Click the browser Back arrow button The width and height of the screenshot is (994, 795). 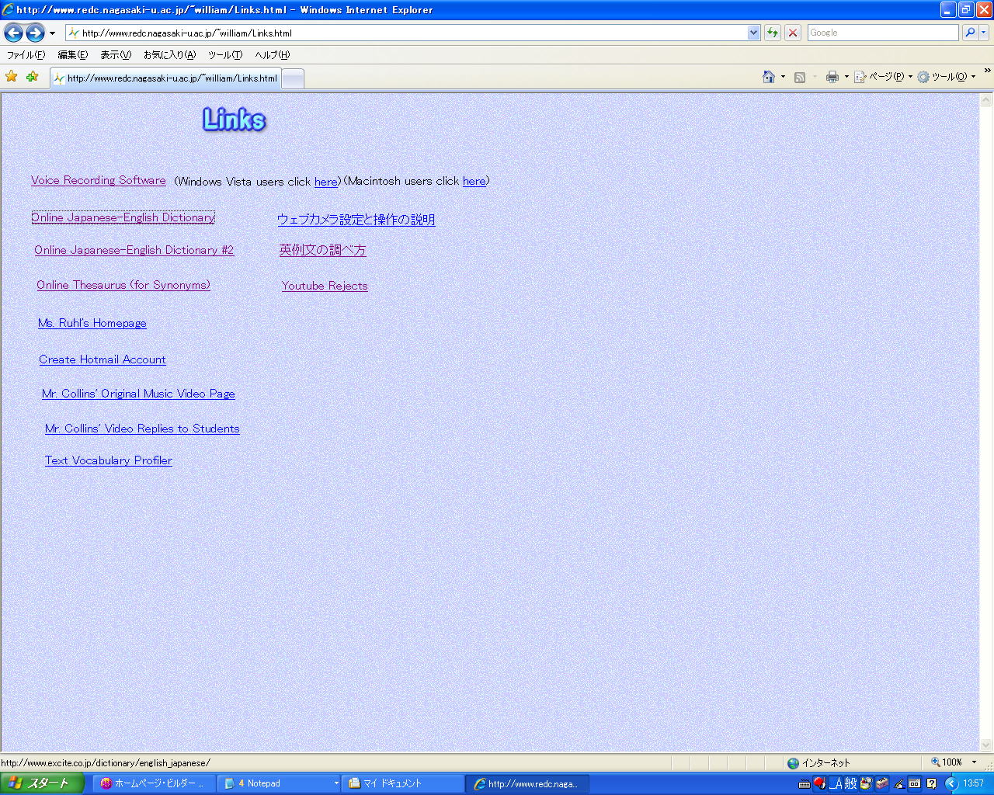tap(13, 33)
